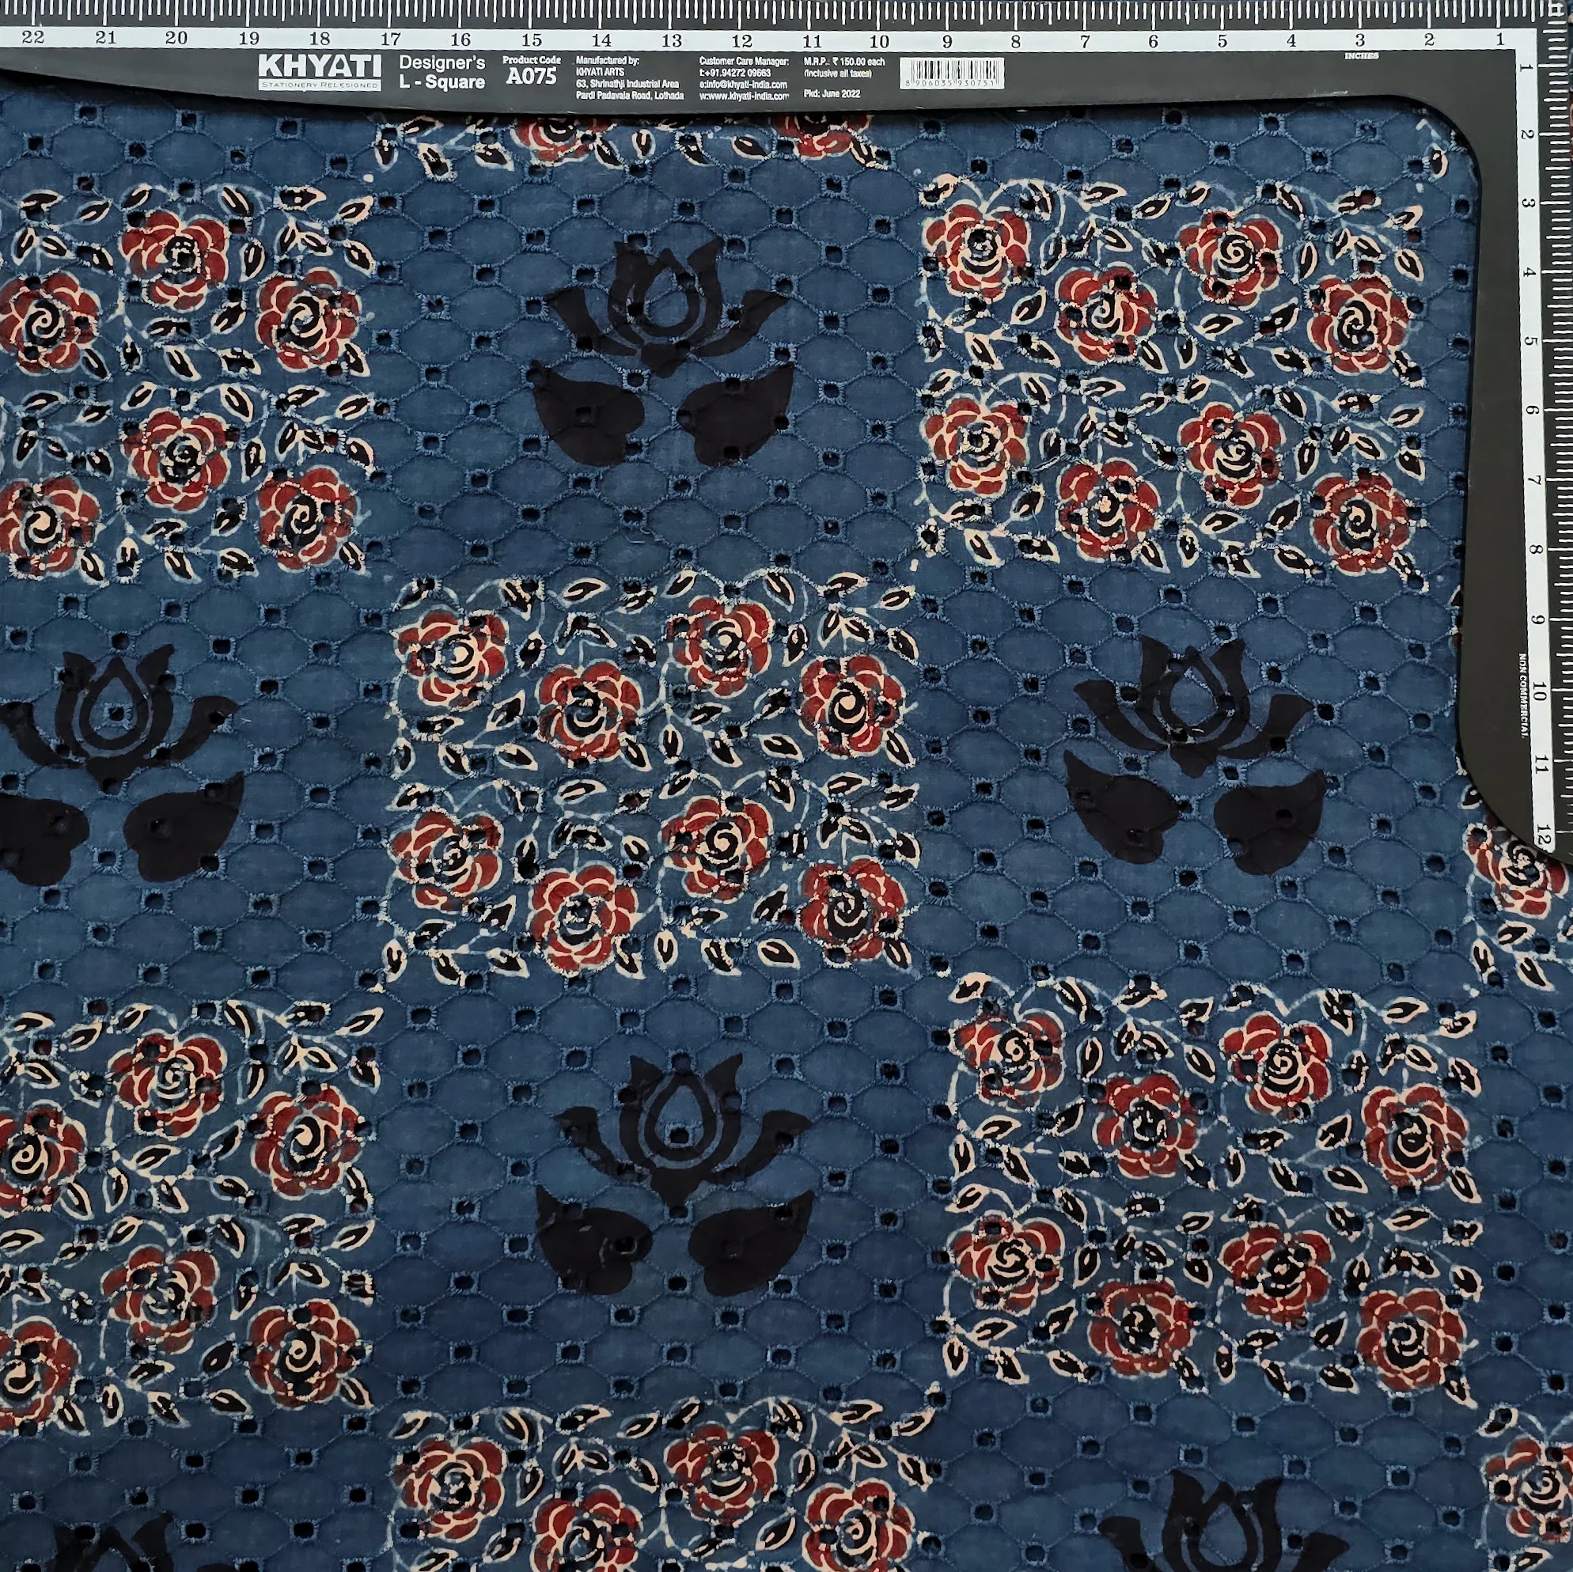Open the www.khyati-india.com website text
The image size is (1573, 1572).
(x=744, y=96)
